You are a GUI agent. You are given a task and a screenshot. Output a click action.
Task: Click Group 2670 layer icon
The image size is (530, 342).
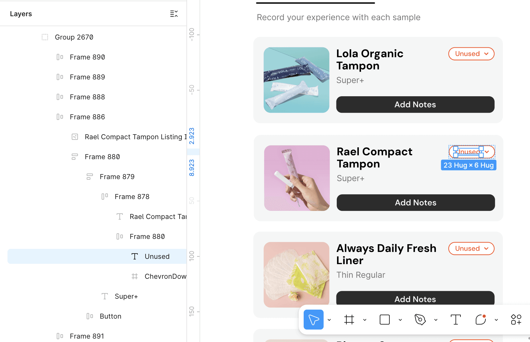pyautogui.click(x=45, y=37)
